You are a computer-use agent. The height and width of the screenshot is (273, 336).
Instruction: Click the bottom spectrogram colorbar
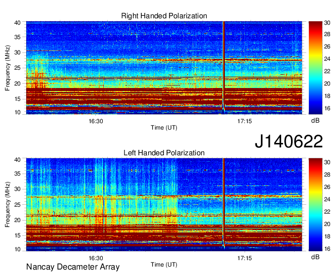pyautogui.click(x=315, y=205)
